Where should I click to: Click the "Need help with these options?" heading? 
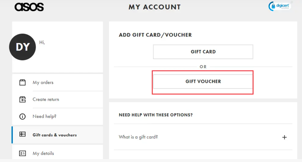(156, 115)
